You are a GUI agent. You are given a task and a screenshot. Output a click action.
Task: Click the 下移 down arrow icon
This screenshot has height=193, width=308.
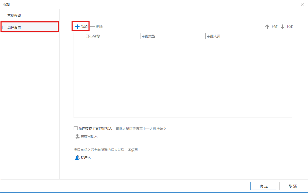282,26
